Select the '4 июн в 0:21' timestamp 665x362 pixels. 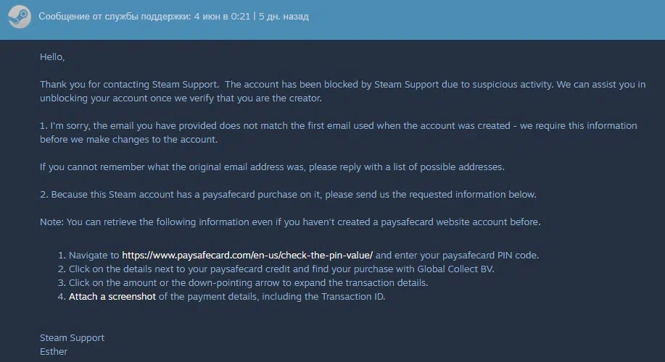click(x=222, y=17)
